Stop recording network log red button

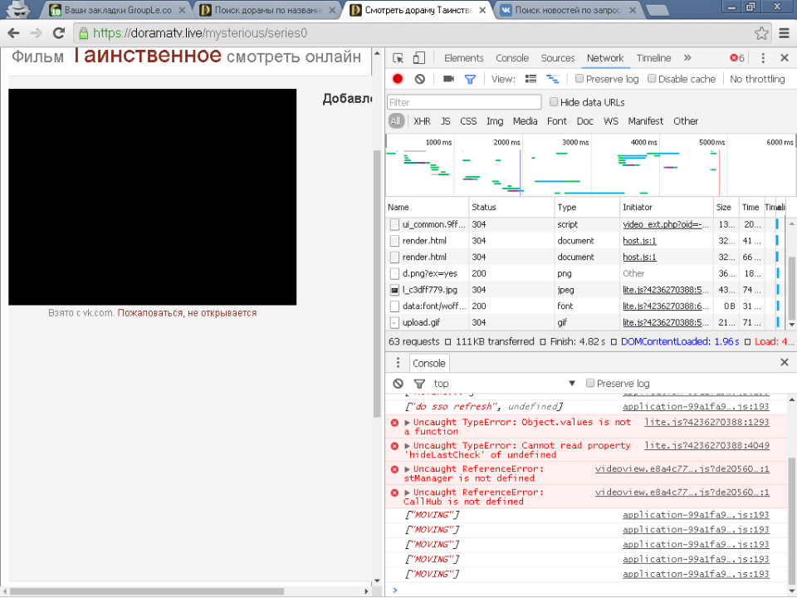[398, 79]
